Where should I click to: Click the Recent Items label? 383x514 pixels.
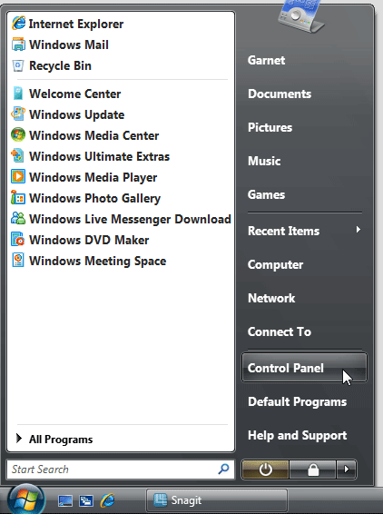283,231
